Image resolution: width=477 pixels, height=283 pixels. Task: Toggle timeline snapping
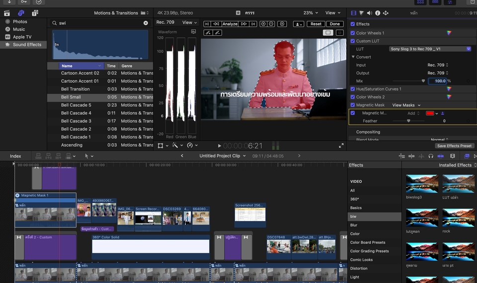point(440,156)
